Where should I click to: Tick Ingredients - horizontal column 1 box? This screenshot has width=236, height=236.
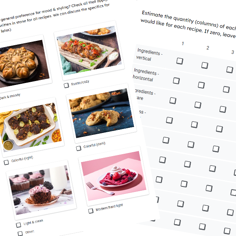pos(176,81)
